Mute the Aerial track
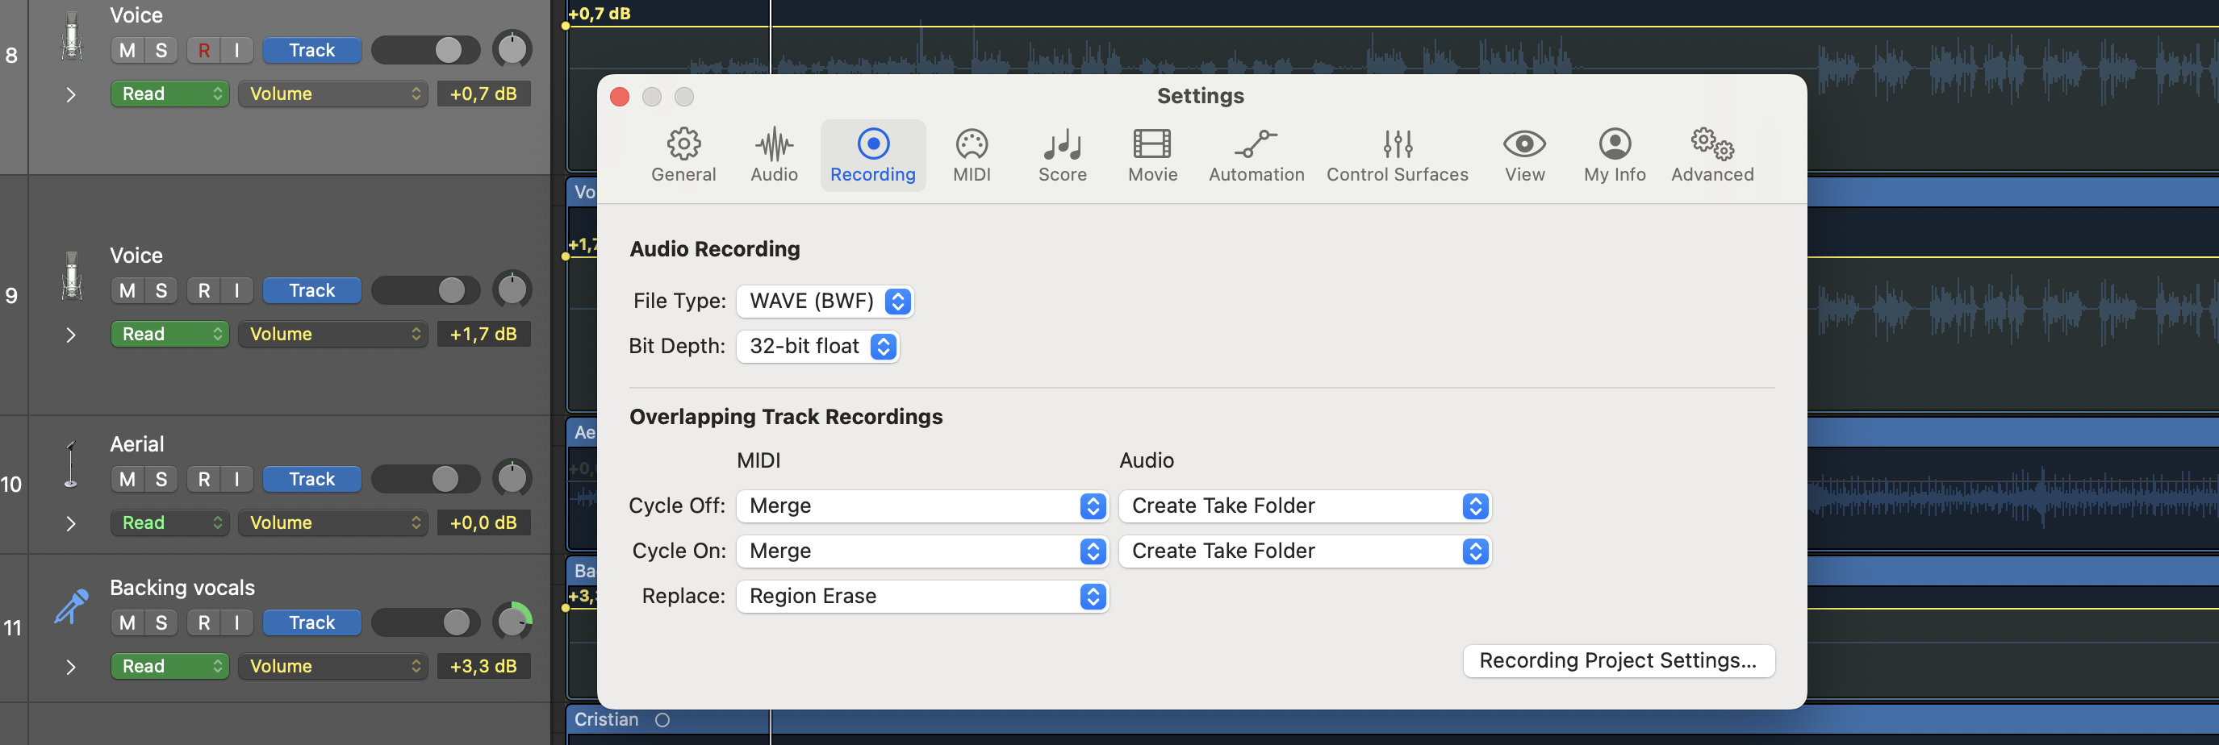 [x=127, y=478]
